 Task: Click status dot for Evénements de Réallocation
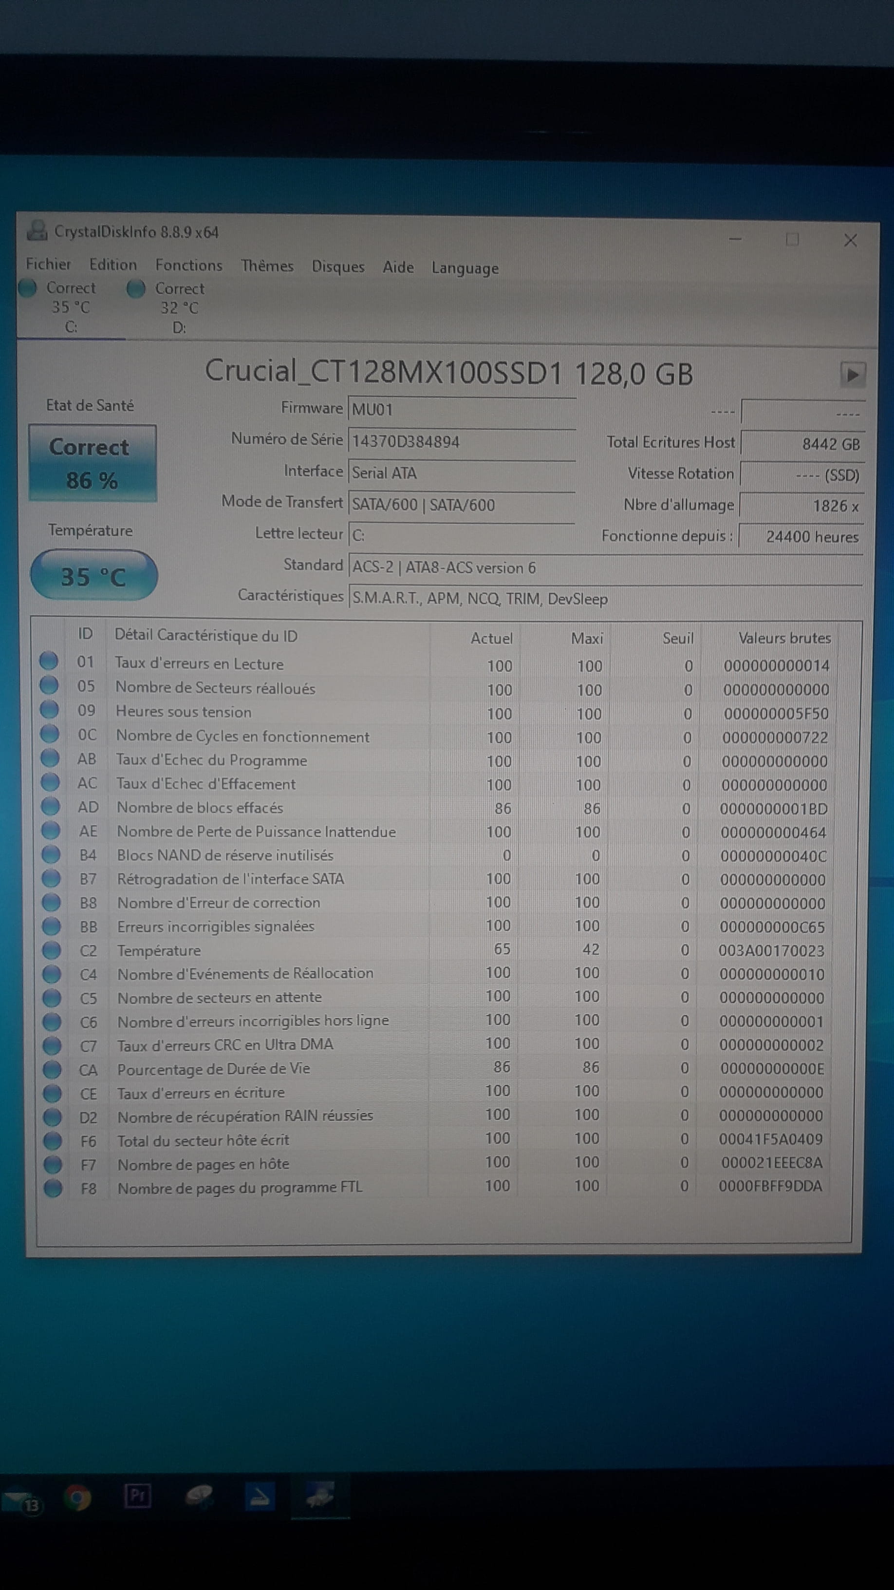click(x=52, y=974)
